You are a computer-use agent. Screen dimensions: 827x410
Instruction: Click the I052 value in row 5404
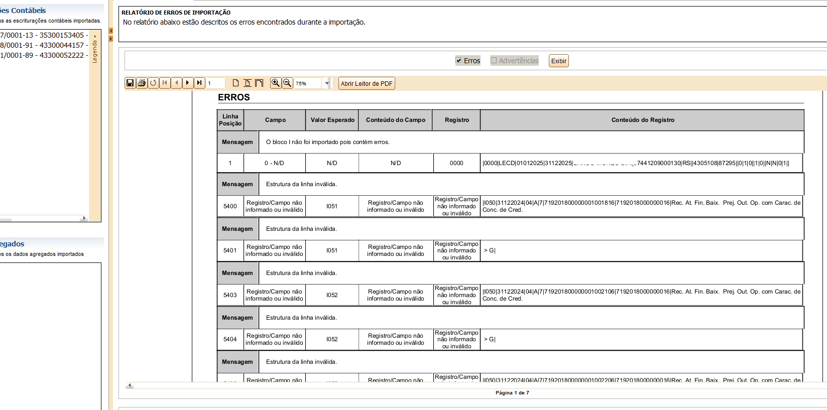click(x=332, y=339)
